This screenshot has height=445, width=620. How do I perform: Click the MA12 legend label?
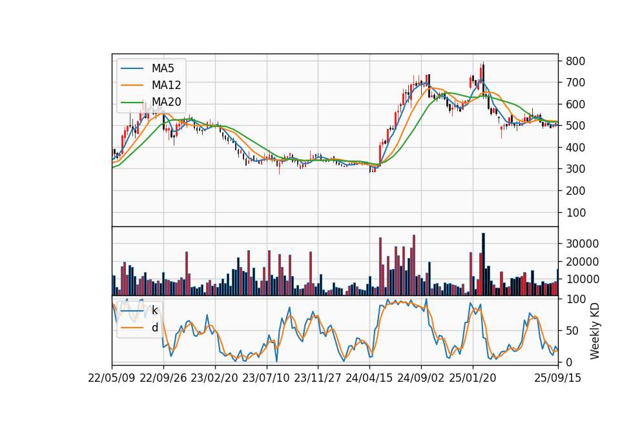(x=166, y=85)
